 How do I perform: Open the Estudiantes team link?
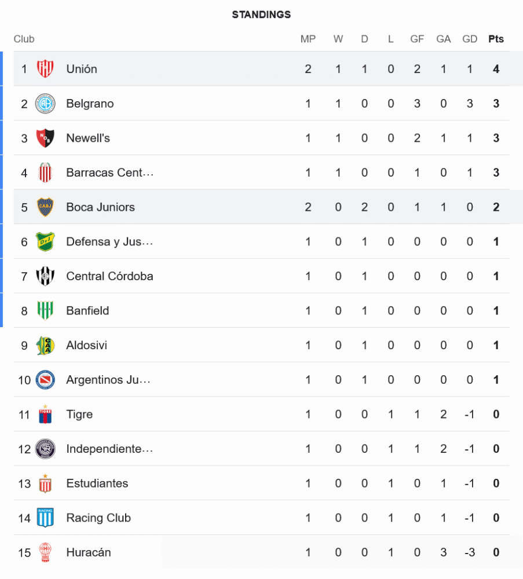[x=97, y=483]
